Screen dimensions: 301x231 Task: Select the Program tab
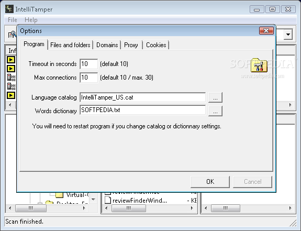point(34,44)
